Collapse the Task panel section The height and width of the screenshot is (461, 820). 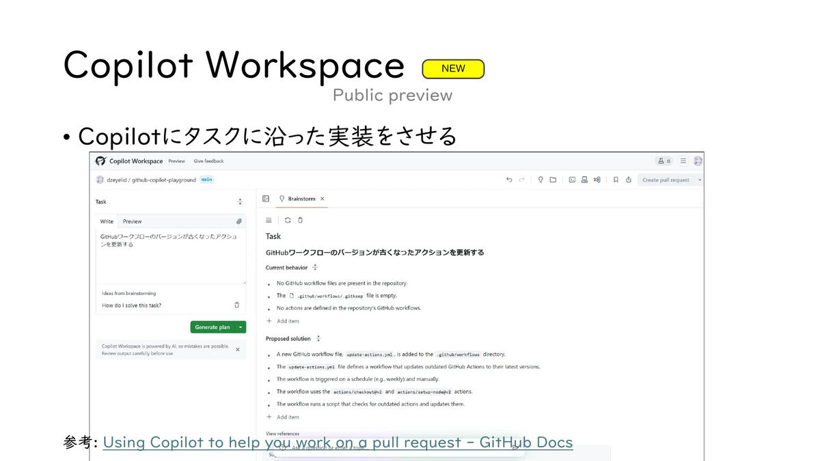click(x=240, y=201)
